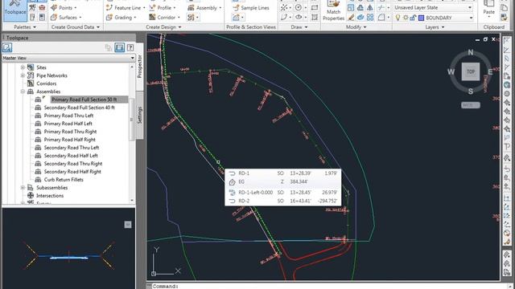
Task: Select Primary Road Thru Right assembly
Action: [x=70, y=132]
